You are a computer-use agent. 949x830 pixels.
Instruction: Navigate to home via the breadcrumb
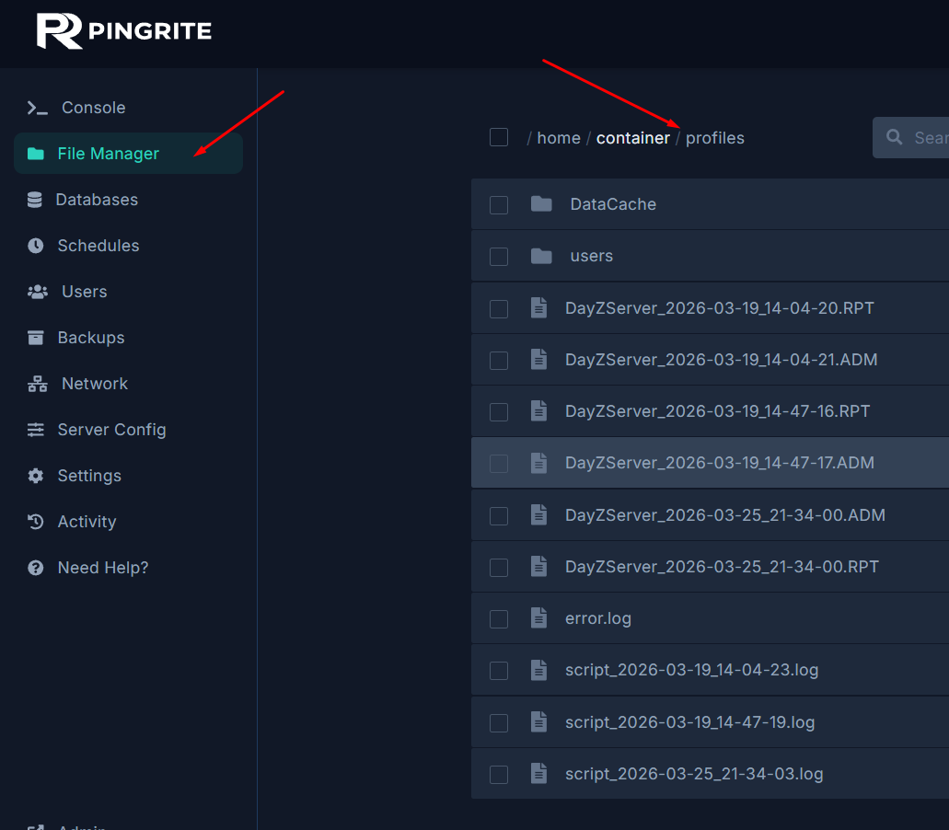pos(559,137)
